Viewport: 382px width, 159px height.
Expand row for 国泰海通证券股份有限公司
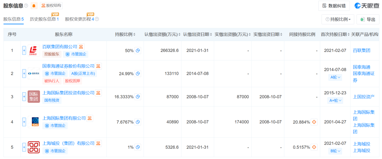click(x=24, y=73)
